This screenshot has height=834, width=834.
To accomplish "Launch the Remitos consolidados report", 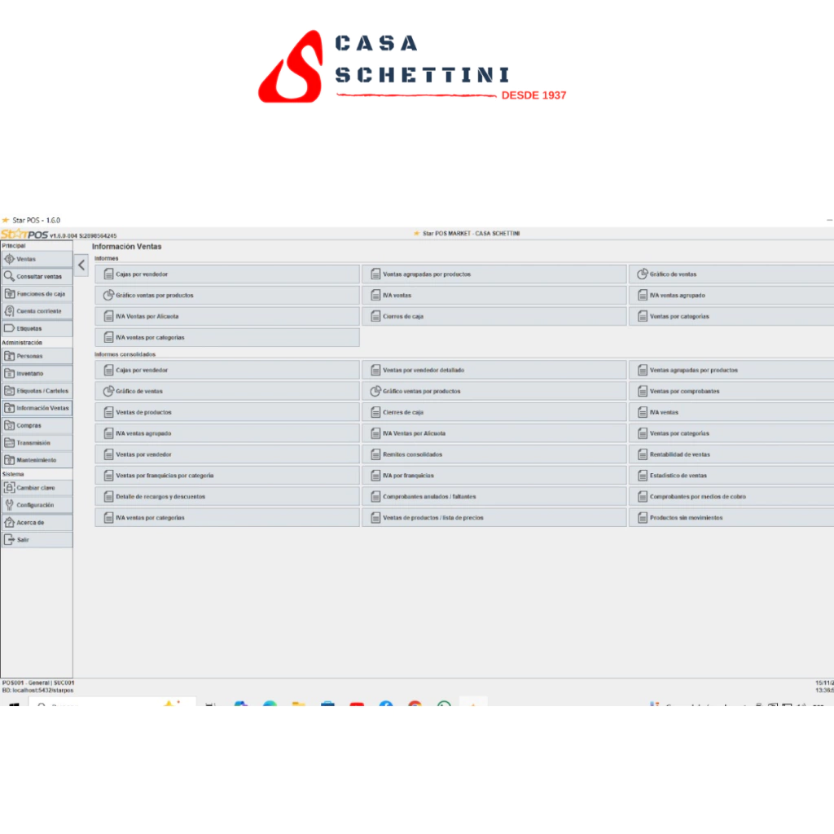I will coord(412,454).
